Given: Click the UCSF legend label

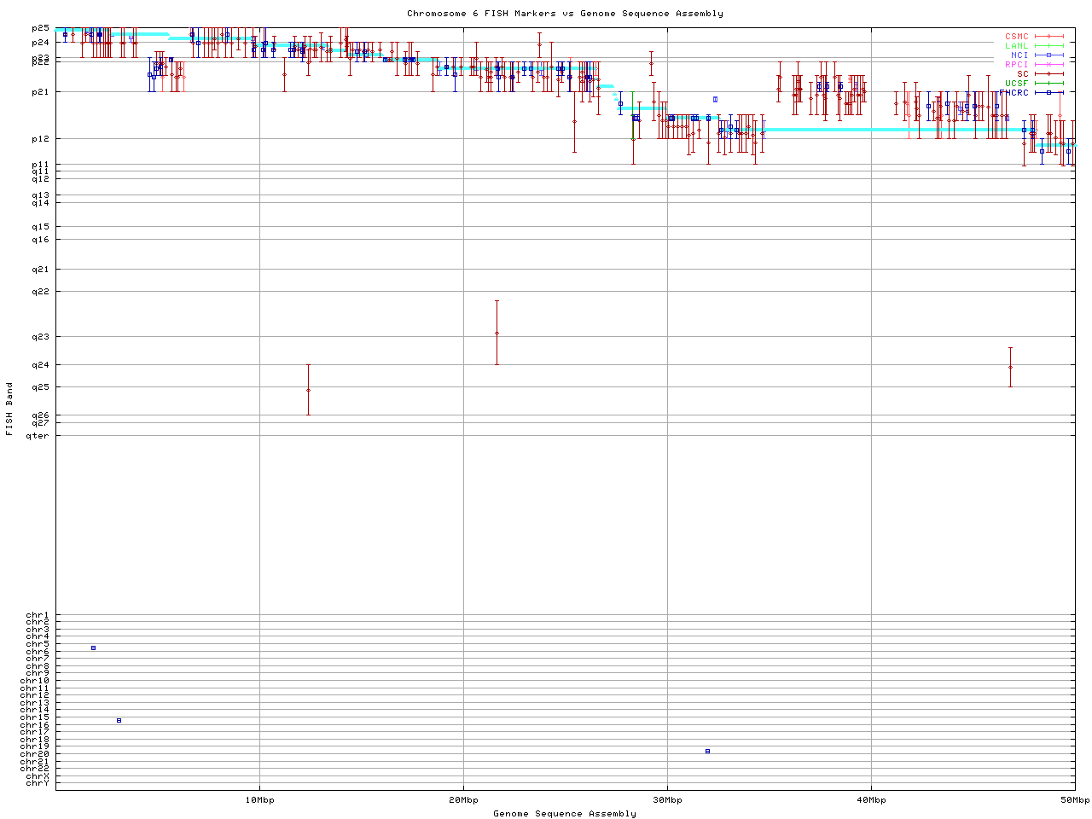Looking at the screenshot, I should [x=1016, y=83].
